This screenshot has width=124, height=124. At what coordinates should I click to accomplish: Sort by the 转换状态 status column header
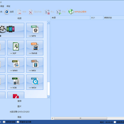(x=114, y=18)
